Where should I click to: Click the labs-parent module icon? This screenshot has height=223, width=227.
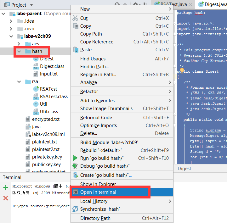click(x=12, y=14)
